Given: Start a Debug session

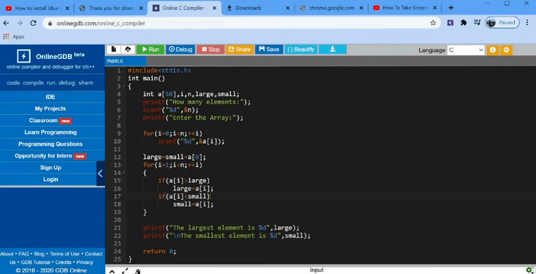Looking at the screenshot, I should [180, 49].
